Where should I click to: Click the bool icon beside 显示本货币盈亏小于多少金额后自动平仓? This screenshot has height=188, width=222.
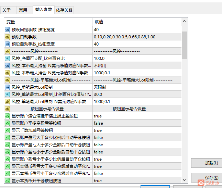[7, 174]
